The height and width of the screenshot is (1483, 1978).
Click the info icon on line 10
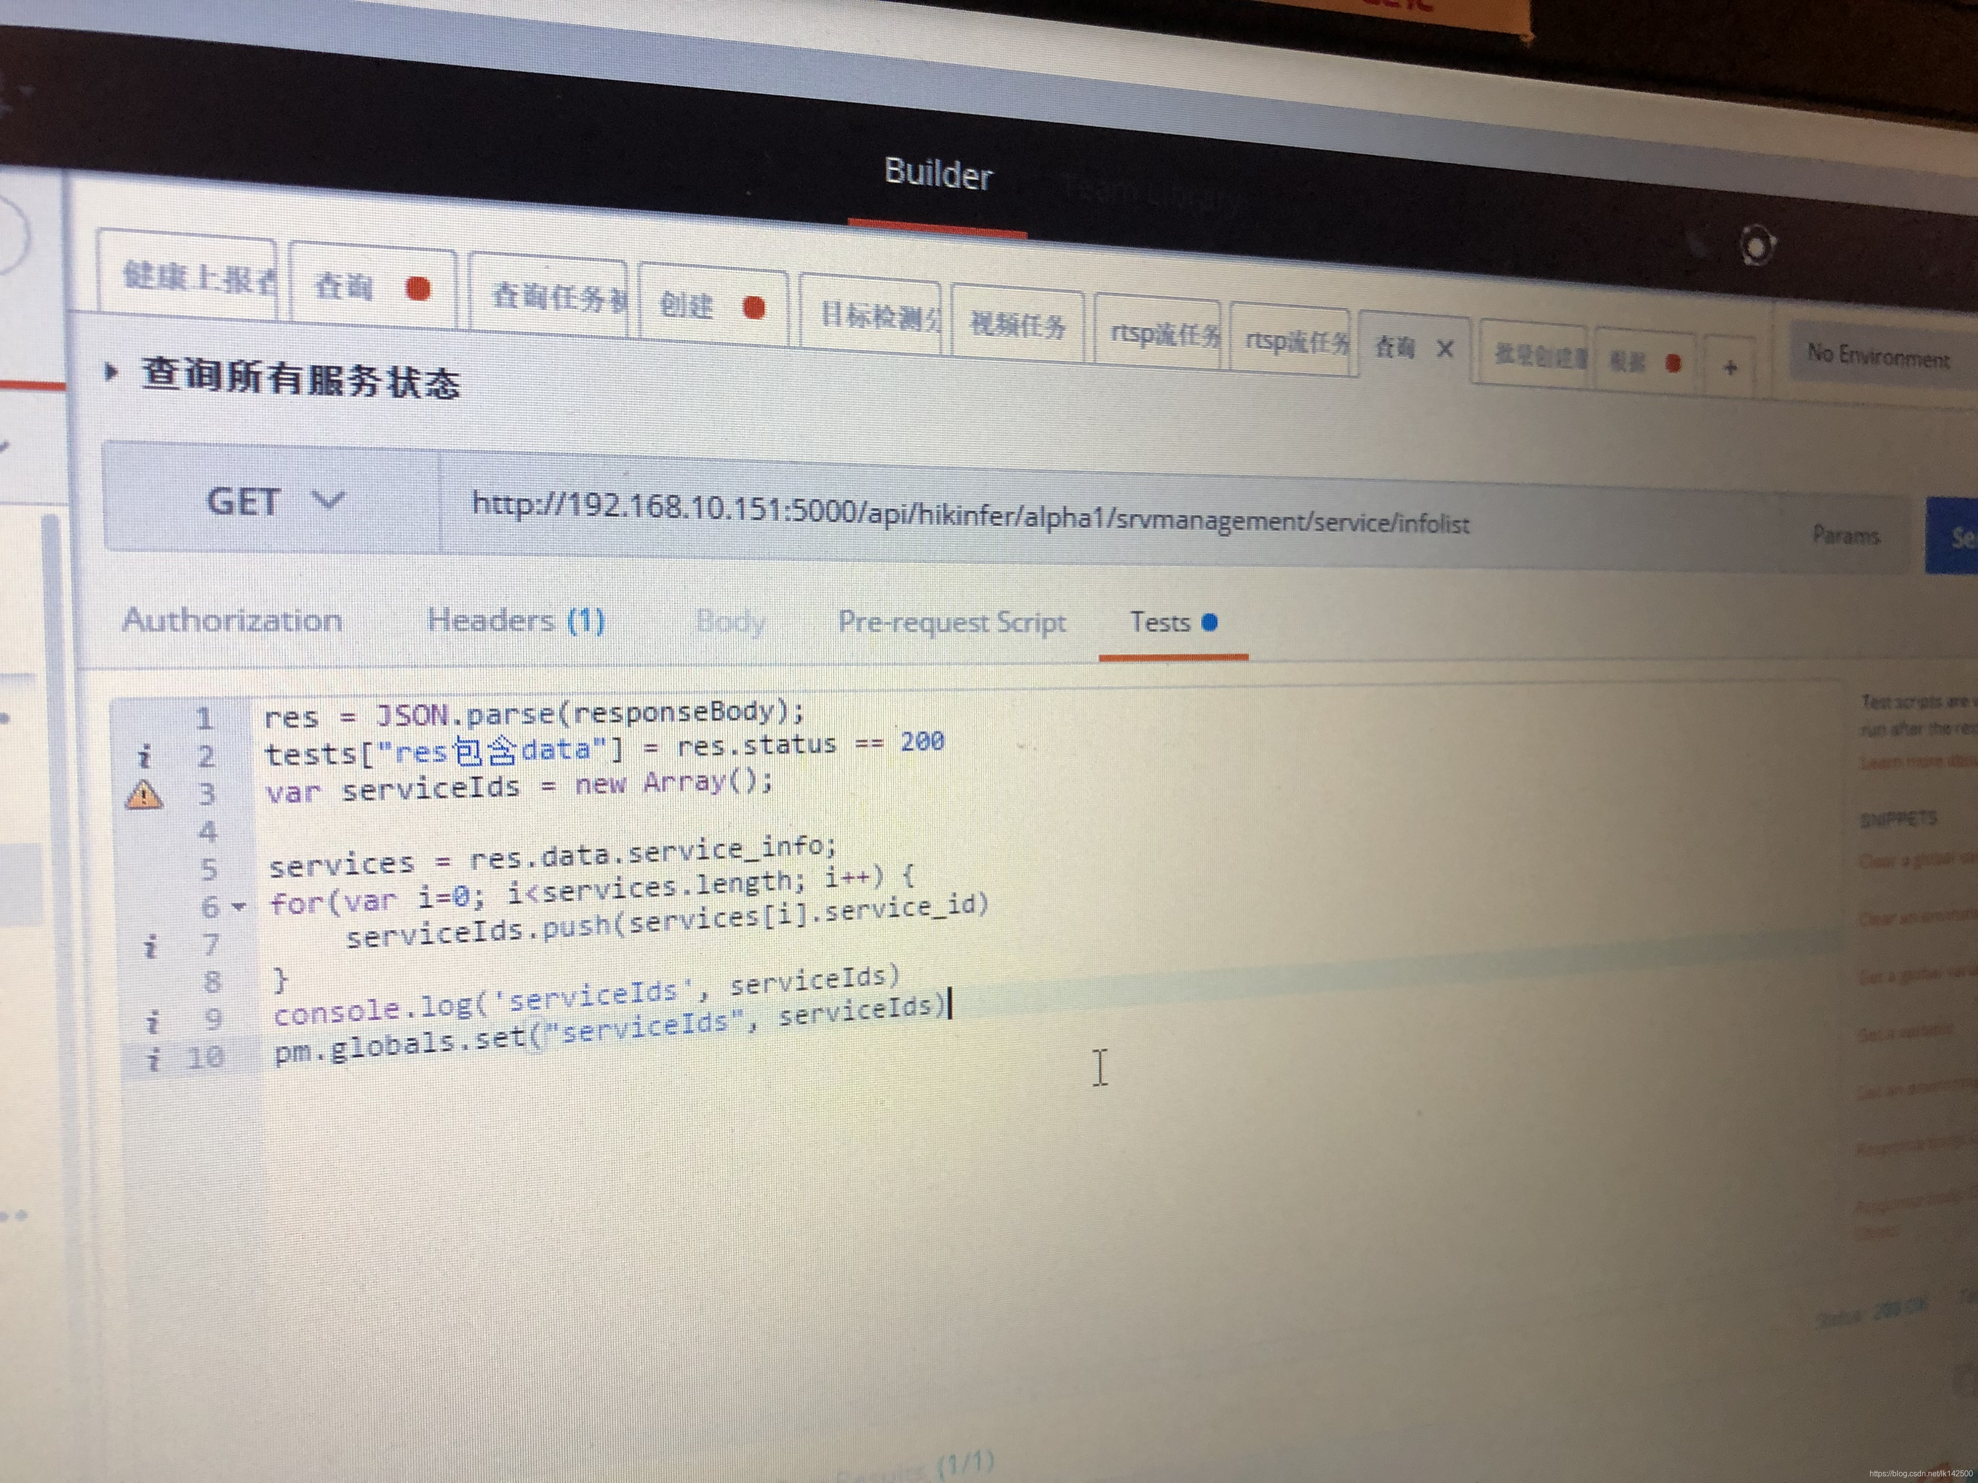coord(154,1059)
